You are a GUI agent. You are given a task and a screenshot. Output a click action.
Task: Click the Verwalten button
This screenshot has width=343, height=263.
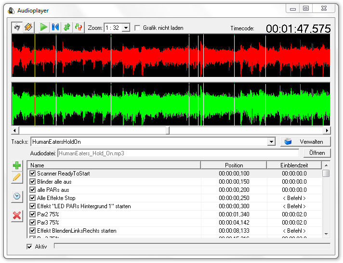tap(305, 142)
